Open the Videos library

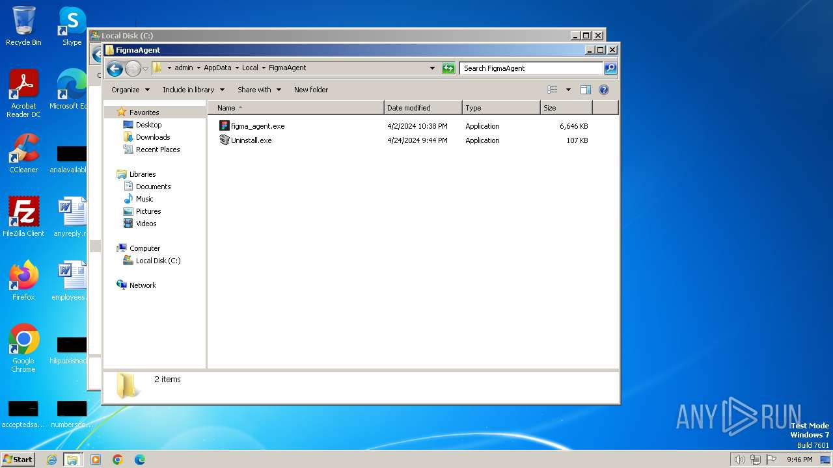pyautogui.click(x=146, y=224)
